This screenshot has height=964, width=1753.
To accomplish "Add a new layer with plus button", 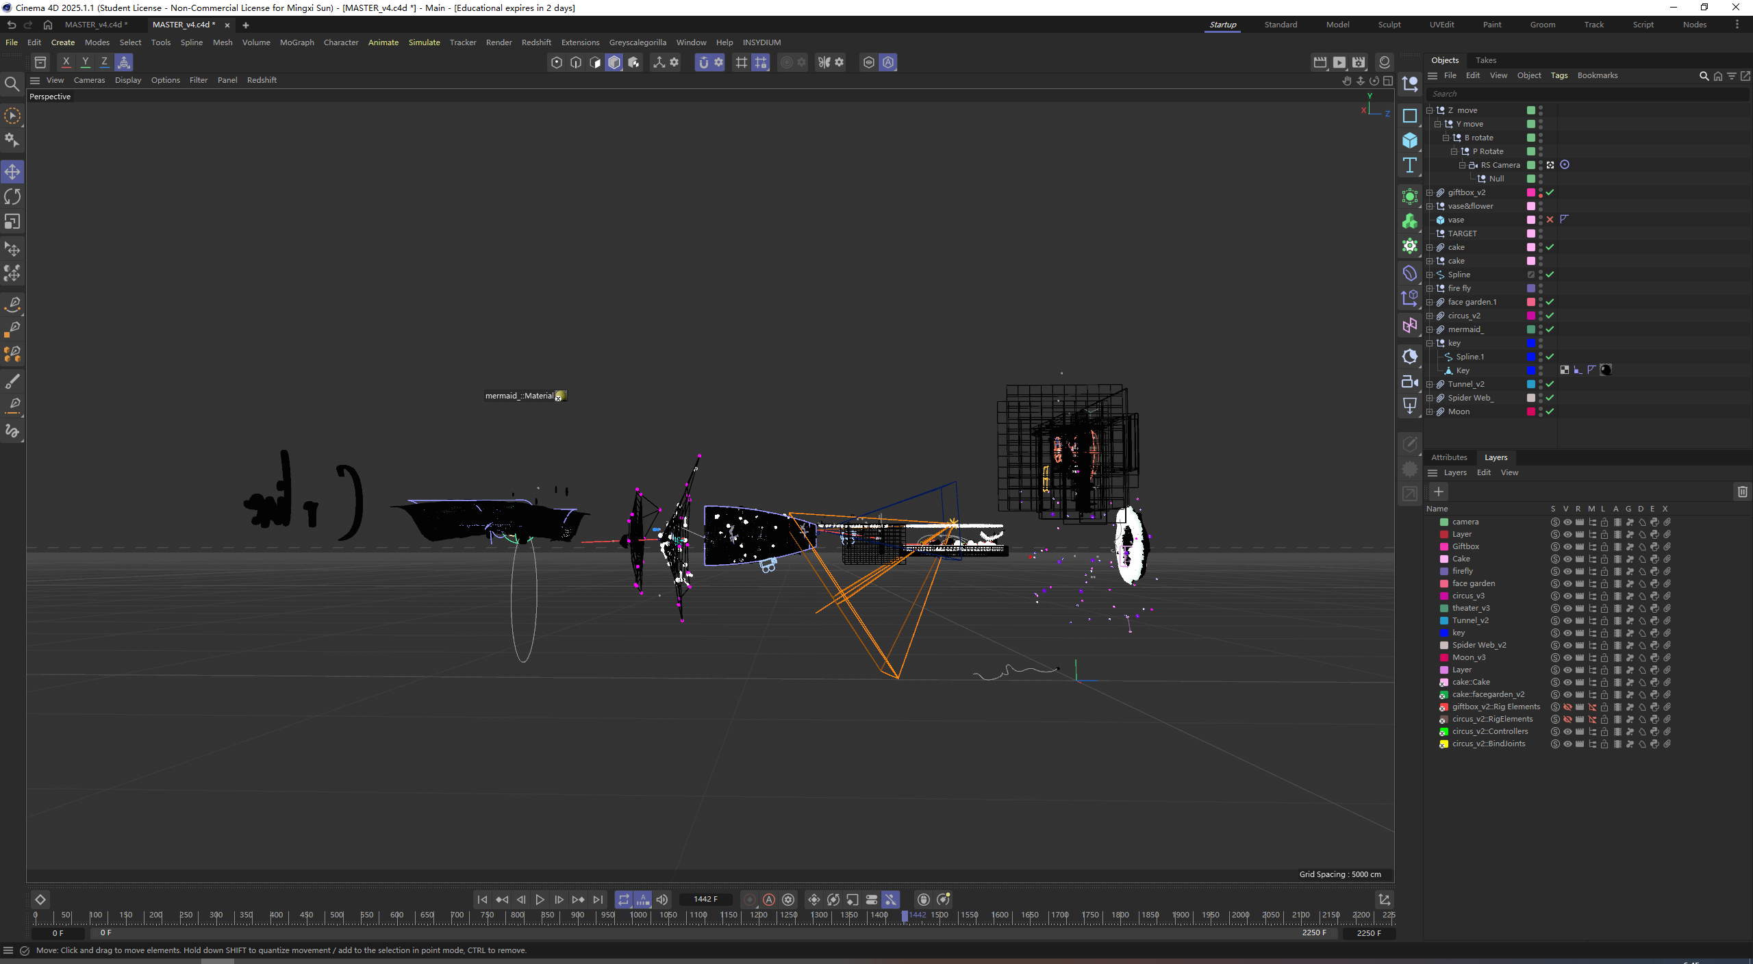I will 1439,492.
